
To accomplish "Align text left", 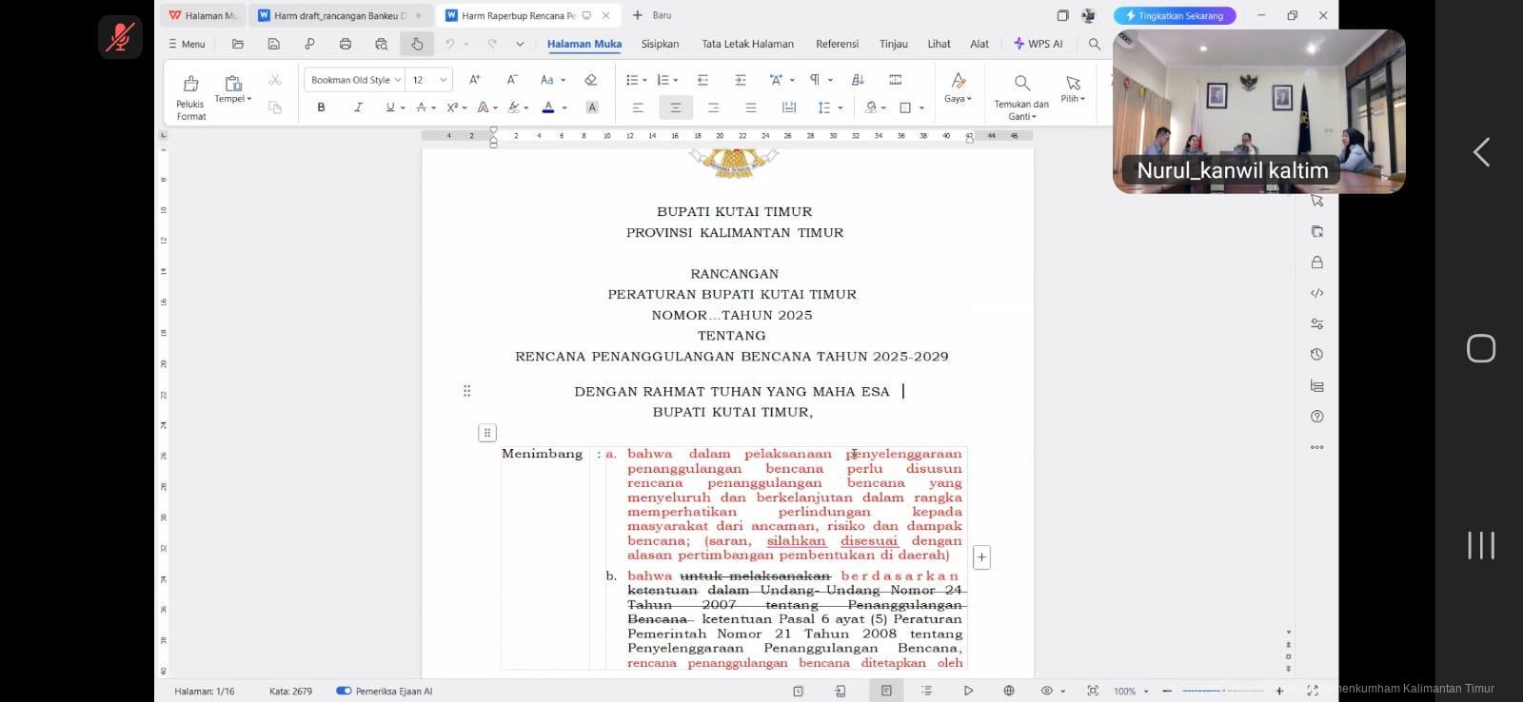I will pyautogui.click(x=638, y=107).
